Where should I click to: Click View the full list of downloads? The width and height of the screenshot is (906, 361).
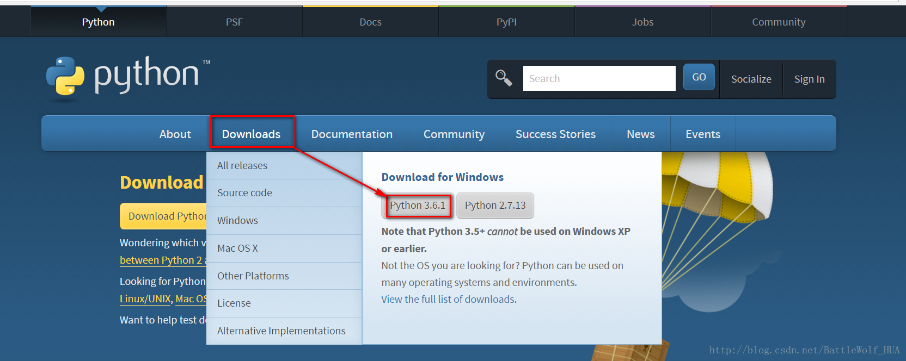449,300
